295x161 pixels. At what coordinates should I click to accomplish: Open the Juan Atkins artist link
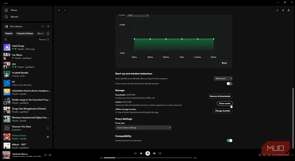(x=38, y=156)
